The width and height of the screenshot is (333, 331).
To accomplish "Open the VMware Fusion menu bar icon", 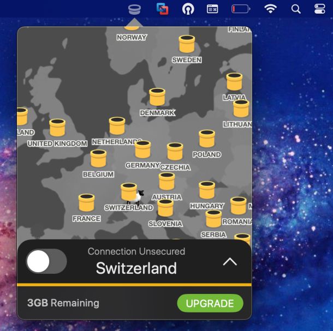I will [x=163, y=9].
